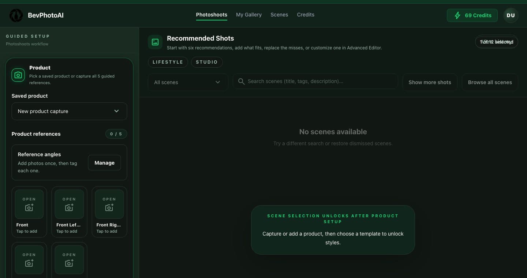Open the DU user avatar

tap(511, 15)
